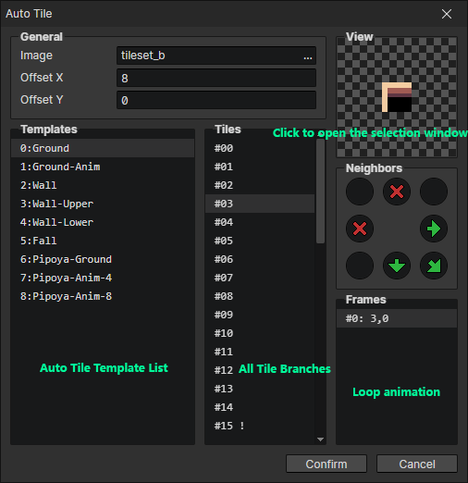Confirm the auto tile settings
The image size is (468, 483).
pos(326,464)
